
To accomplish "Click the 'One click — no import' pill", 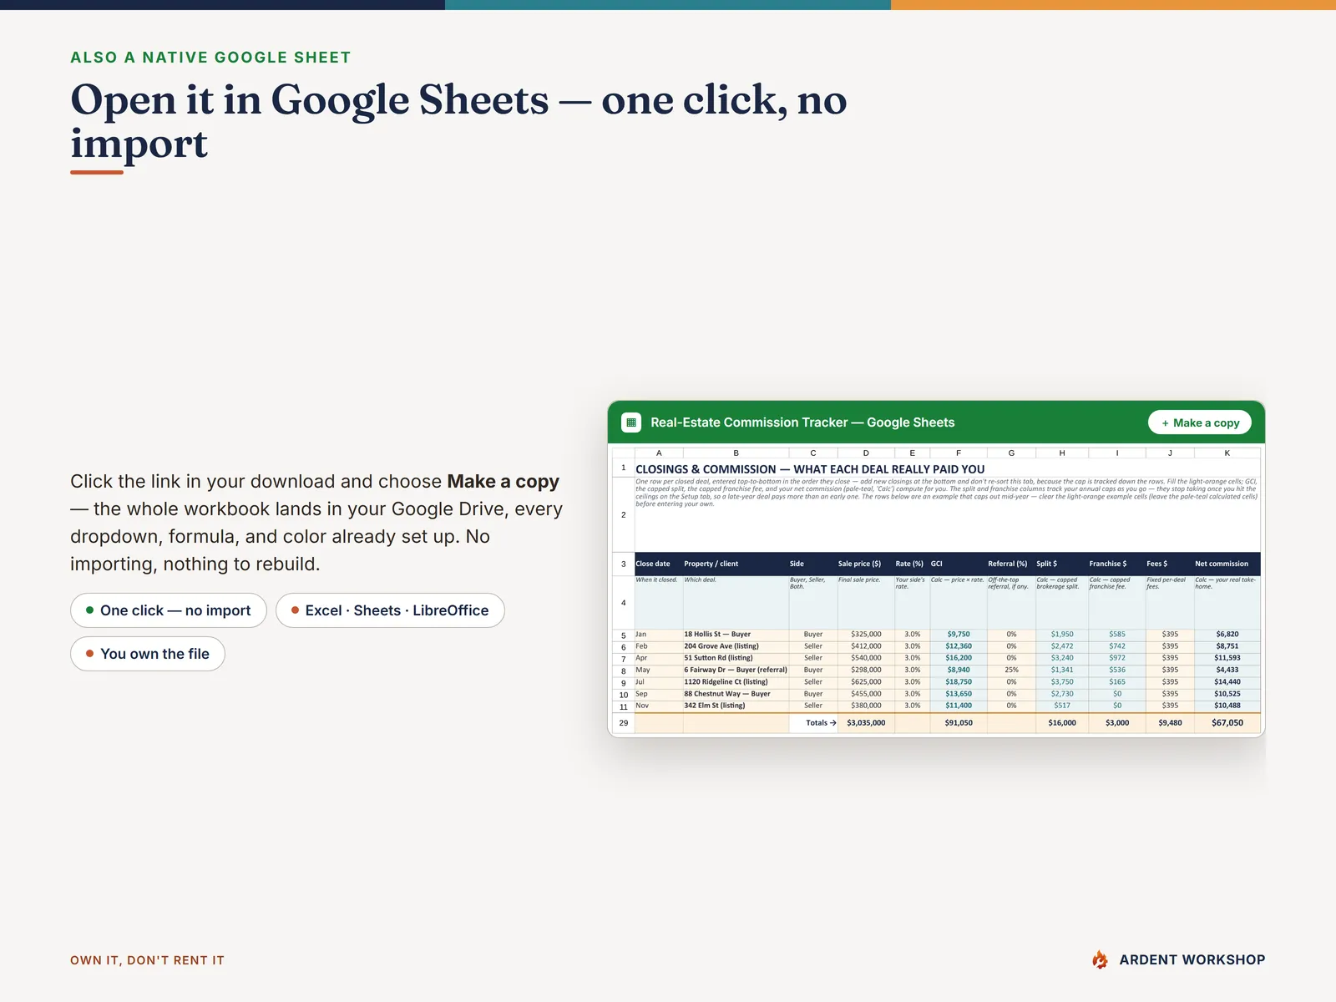I will [169, 610].
